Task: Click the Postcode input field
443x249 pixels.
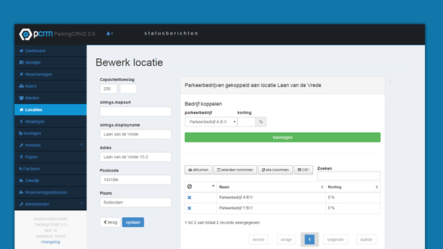Action: 136,180
